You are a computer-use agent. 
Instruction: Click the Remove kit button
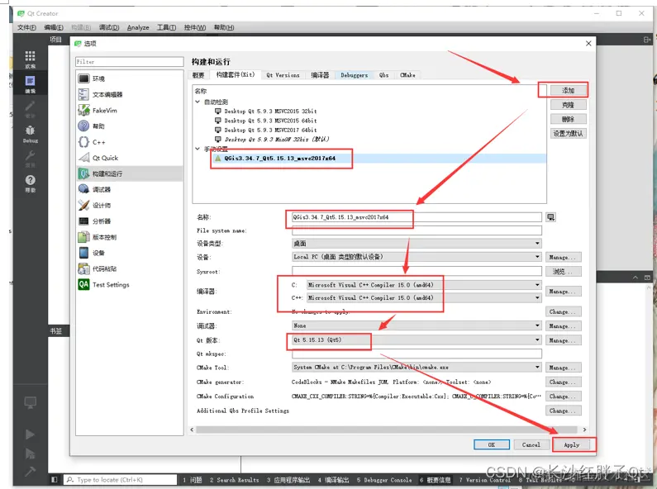tap(568, 119)
